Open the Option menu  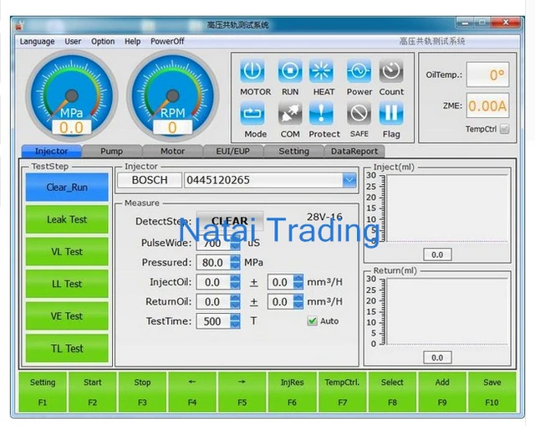(x=103, y=41)
